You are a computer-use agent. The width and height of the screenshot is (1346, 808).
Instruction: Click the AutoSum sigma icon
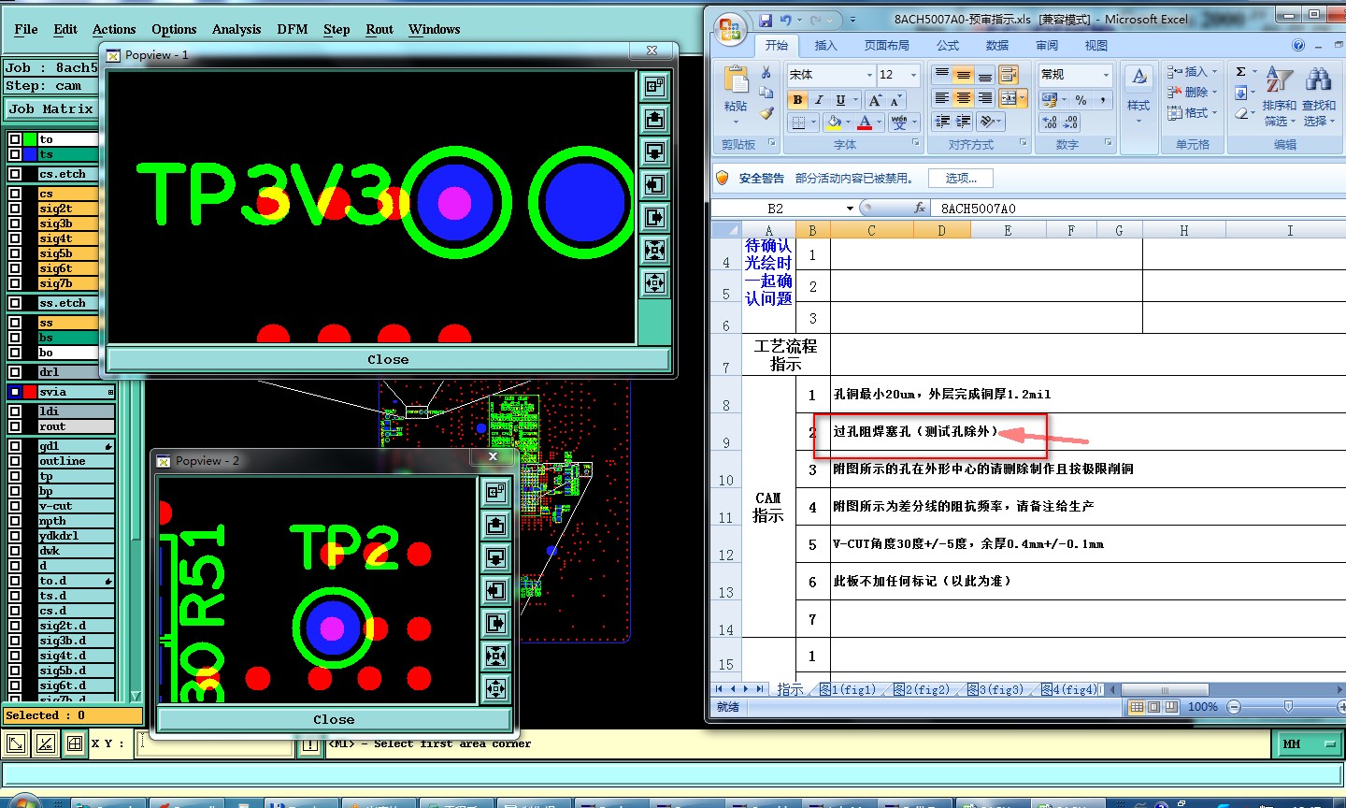click(x=1240, y=72)
